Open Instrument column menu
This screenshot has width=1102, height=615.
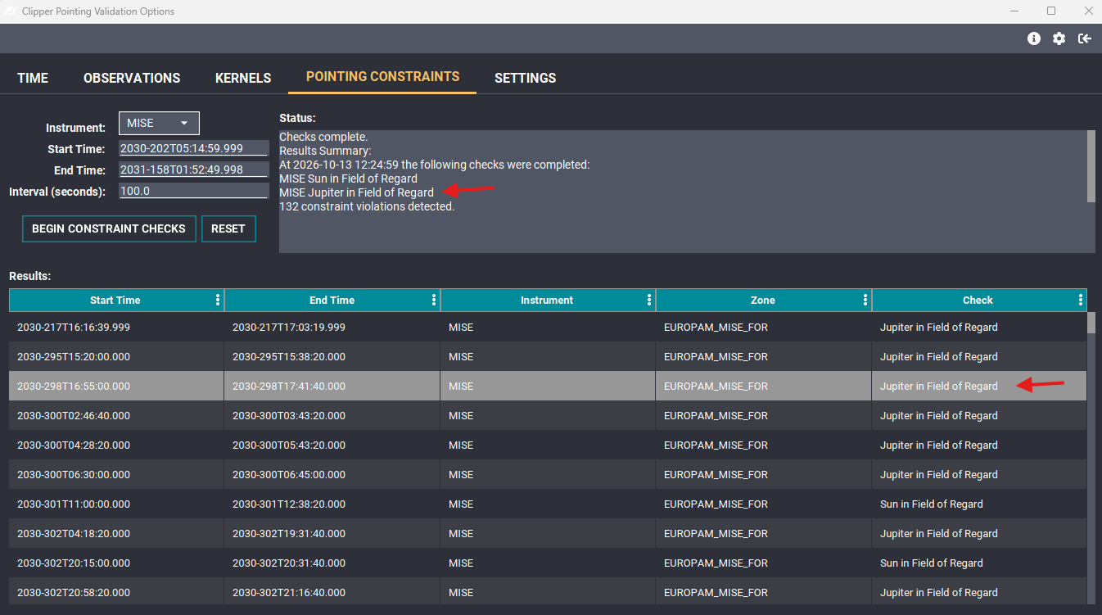(649, 301)
